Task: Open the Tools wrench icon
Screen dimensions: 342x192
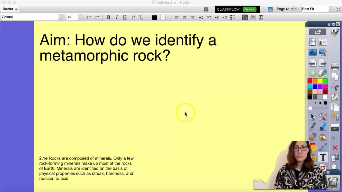Action: coord(322,116)
